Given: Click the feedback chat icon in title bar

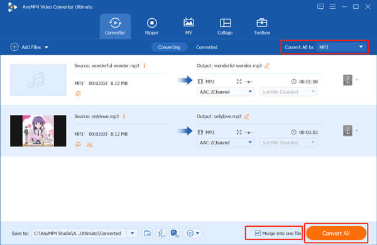Looking at the screenshot, I should [320, 6].
